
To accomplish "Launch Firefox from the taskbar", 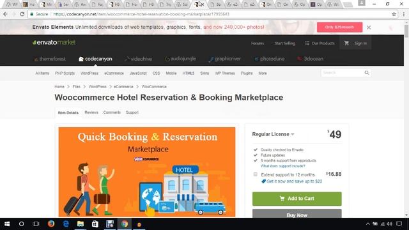I will point(51,224).
